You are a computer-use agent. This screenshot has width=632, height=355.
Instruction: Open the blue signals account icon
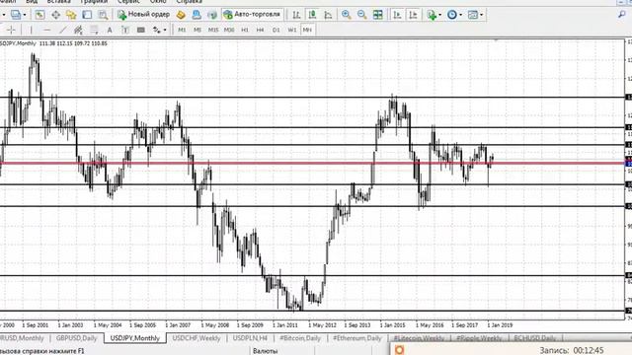(197, 15)
